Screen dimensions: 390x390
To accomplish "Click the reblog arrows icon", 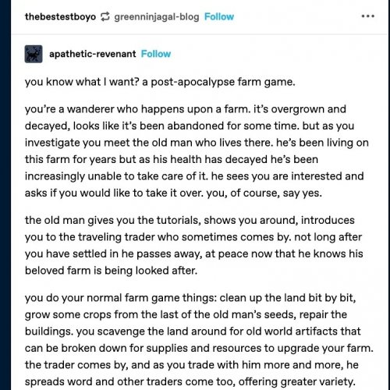I will 105,16.
